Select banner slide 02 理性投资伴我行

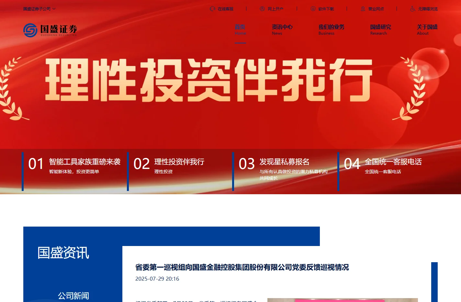tap(180, 171)
